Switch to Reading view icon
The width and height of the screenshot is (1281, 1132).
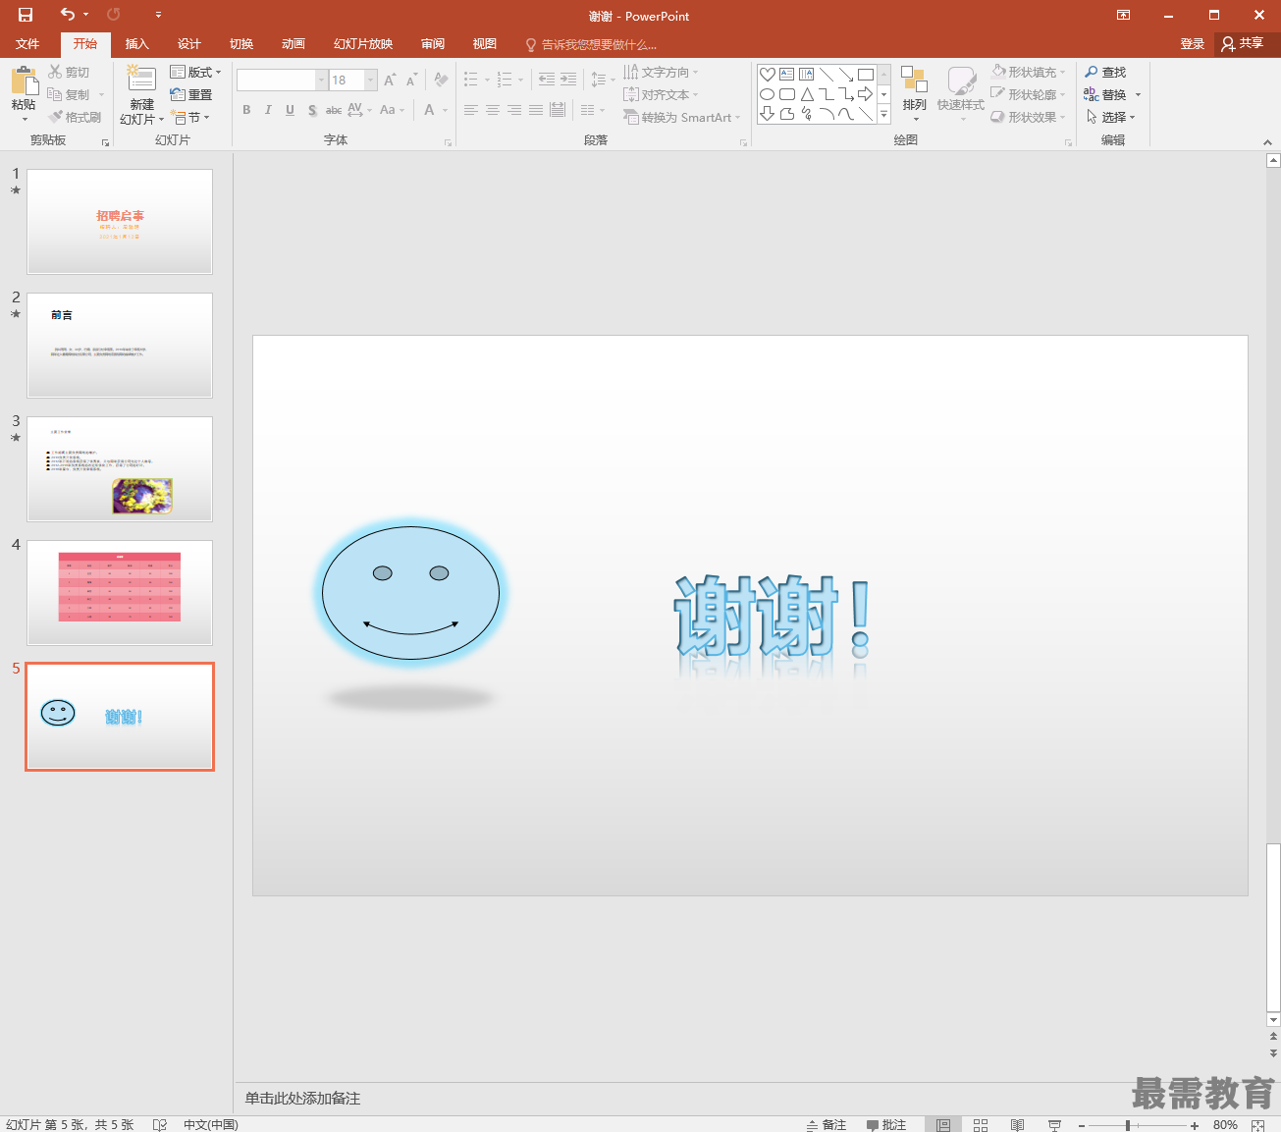pyautogui.click(x=1017, y=1125)
